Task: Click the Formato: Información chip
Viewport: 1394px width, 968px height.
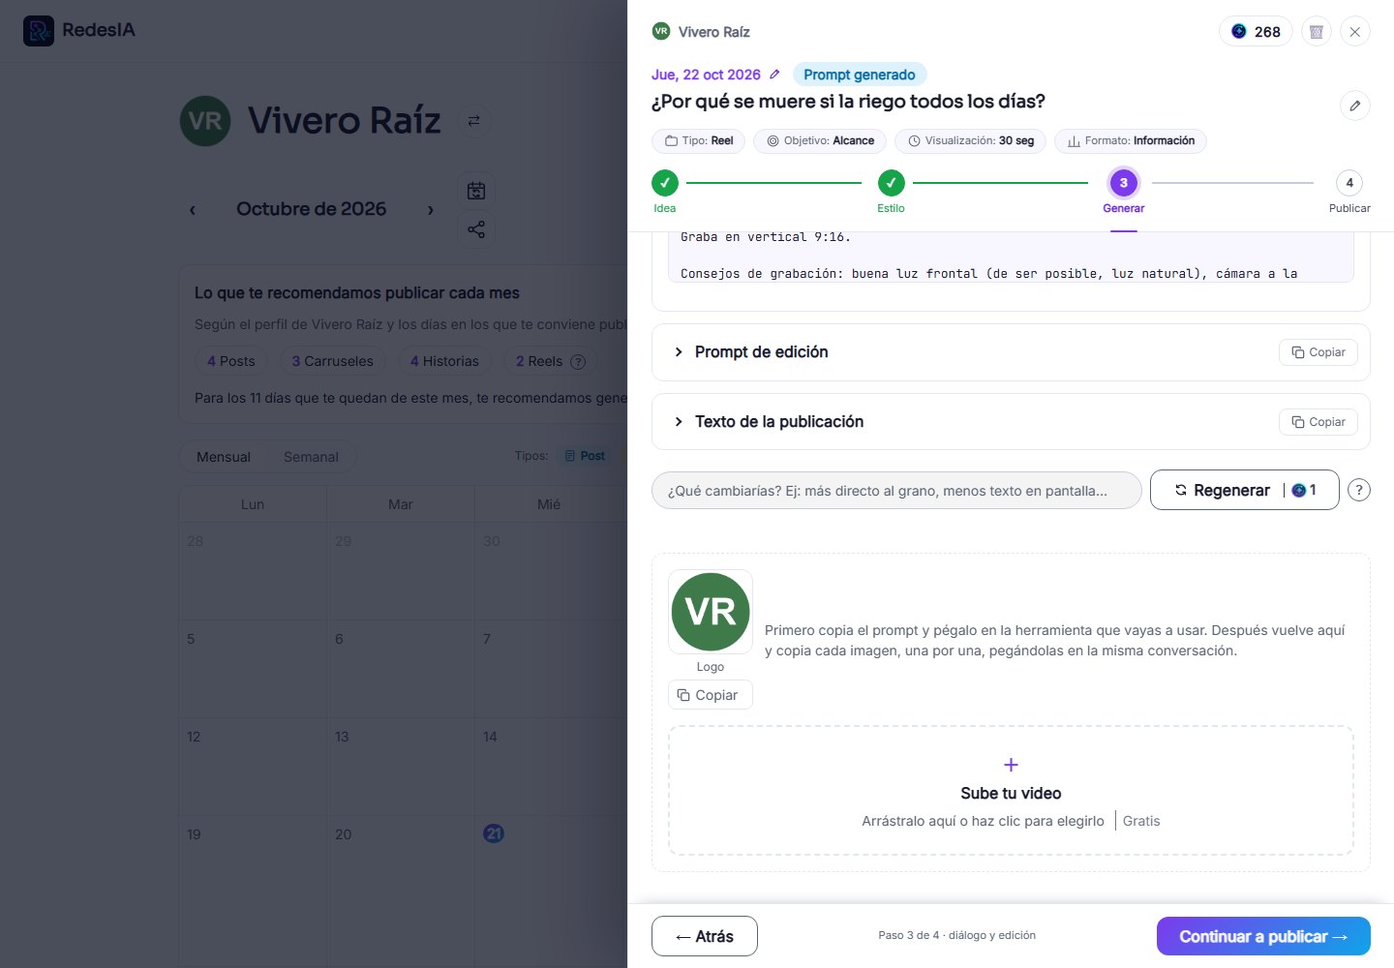Action: (x=1131, y=141)
